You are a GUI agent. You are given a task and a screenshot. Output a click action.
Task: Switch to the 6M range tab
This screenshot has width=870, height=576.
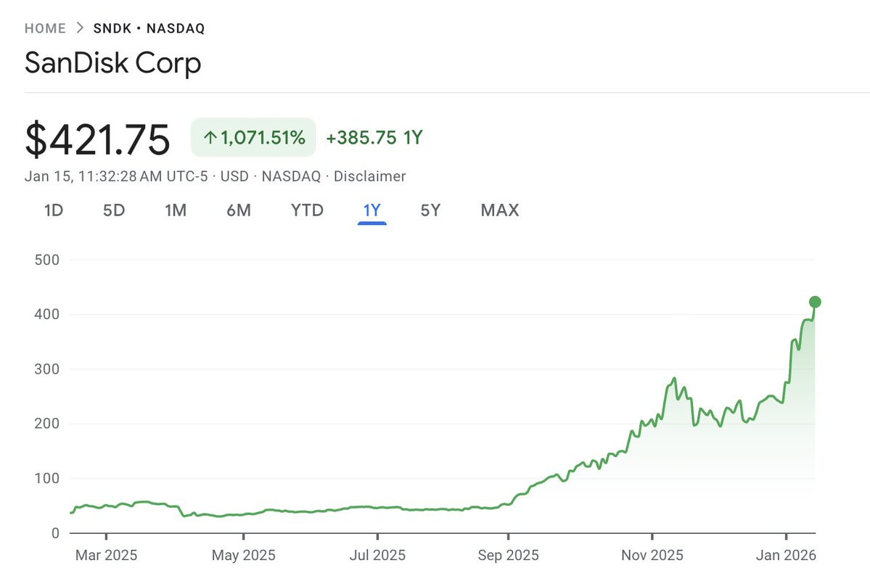pyautogui.click(x=239, y=210)
